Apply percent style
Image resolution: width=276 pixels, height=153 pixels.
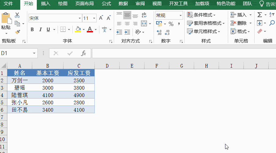(x=171, y=24)
